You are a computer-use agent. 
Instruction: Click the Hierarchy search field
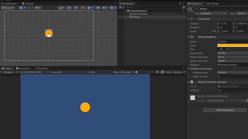coord(154,7)
